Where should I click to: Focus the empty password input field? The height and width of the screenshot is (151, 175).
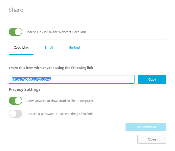pos(65,127)
